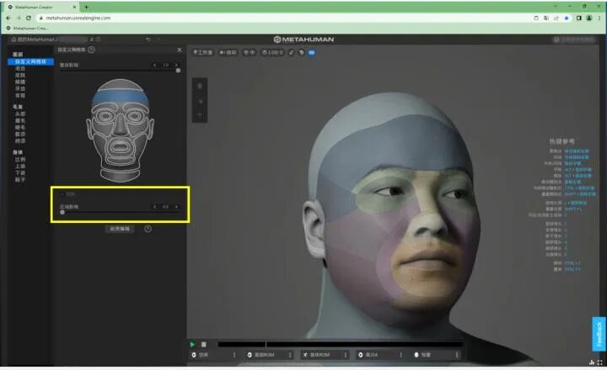Select the mouth region on face diagram
607x370 pixels.
121,148
